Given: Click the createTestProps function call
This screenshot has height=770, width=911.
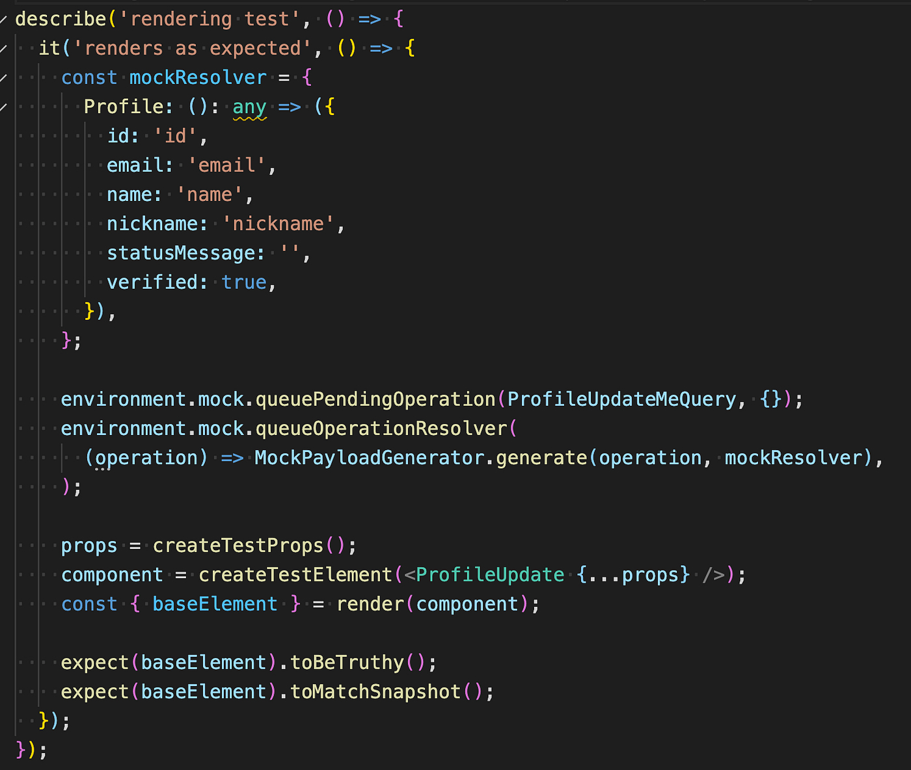Looking at the screenshot, I should click(238, 545).
